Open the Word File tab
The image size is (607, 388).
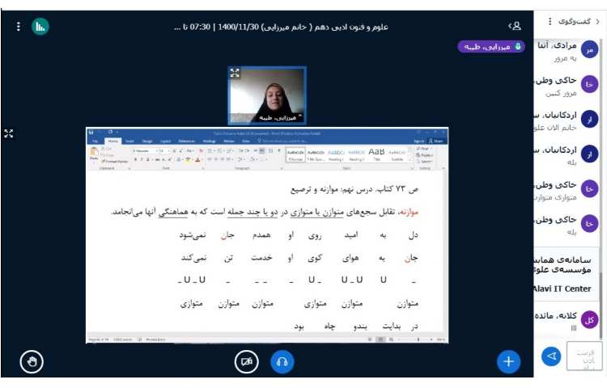click(96, 141)
